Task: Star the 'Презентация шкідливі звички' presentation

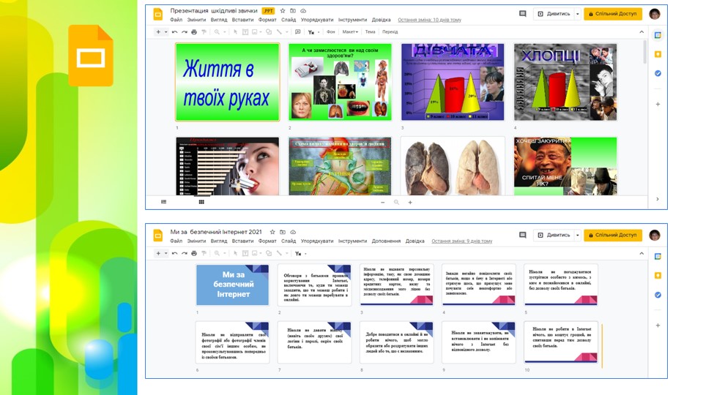Action: 283,11
